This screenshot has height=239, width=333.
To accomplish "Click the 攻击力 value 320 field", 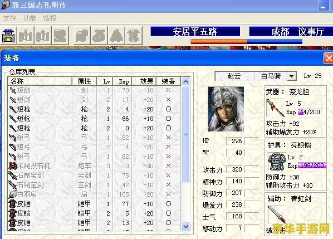I will pyautogui.click(x=235, y=169).
